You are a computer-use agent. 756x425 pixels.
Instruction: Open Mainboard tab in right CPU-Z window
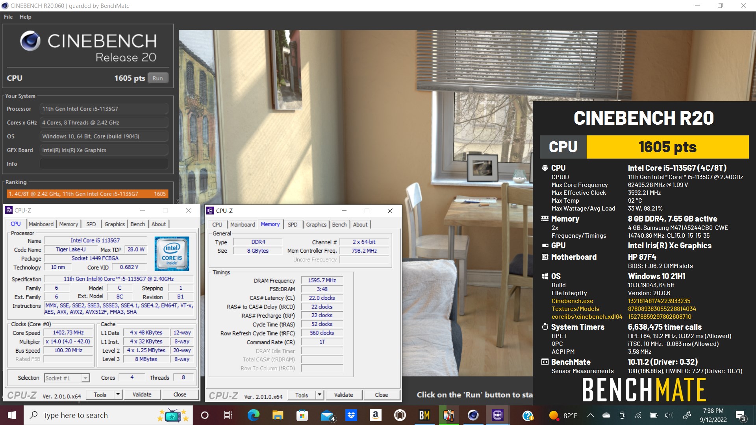(x=243, y=224)
